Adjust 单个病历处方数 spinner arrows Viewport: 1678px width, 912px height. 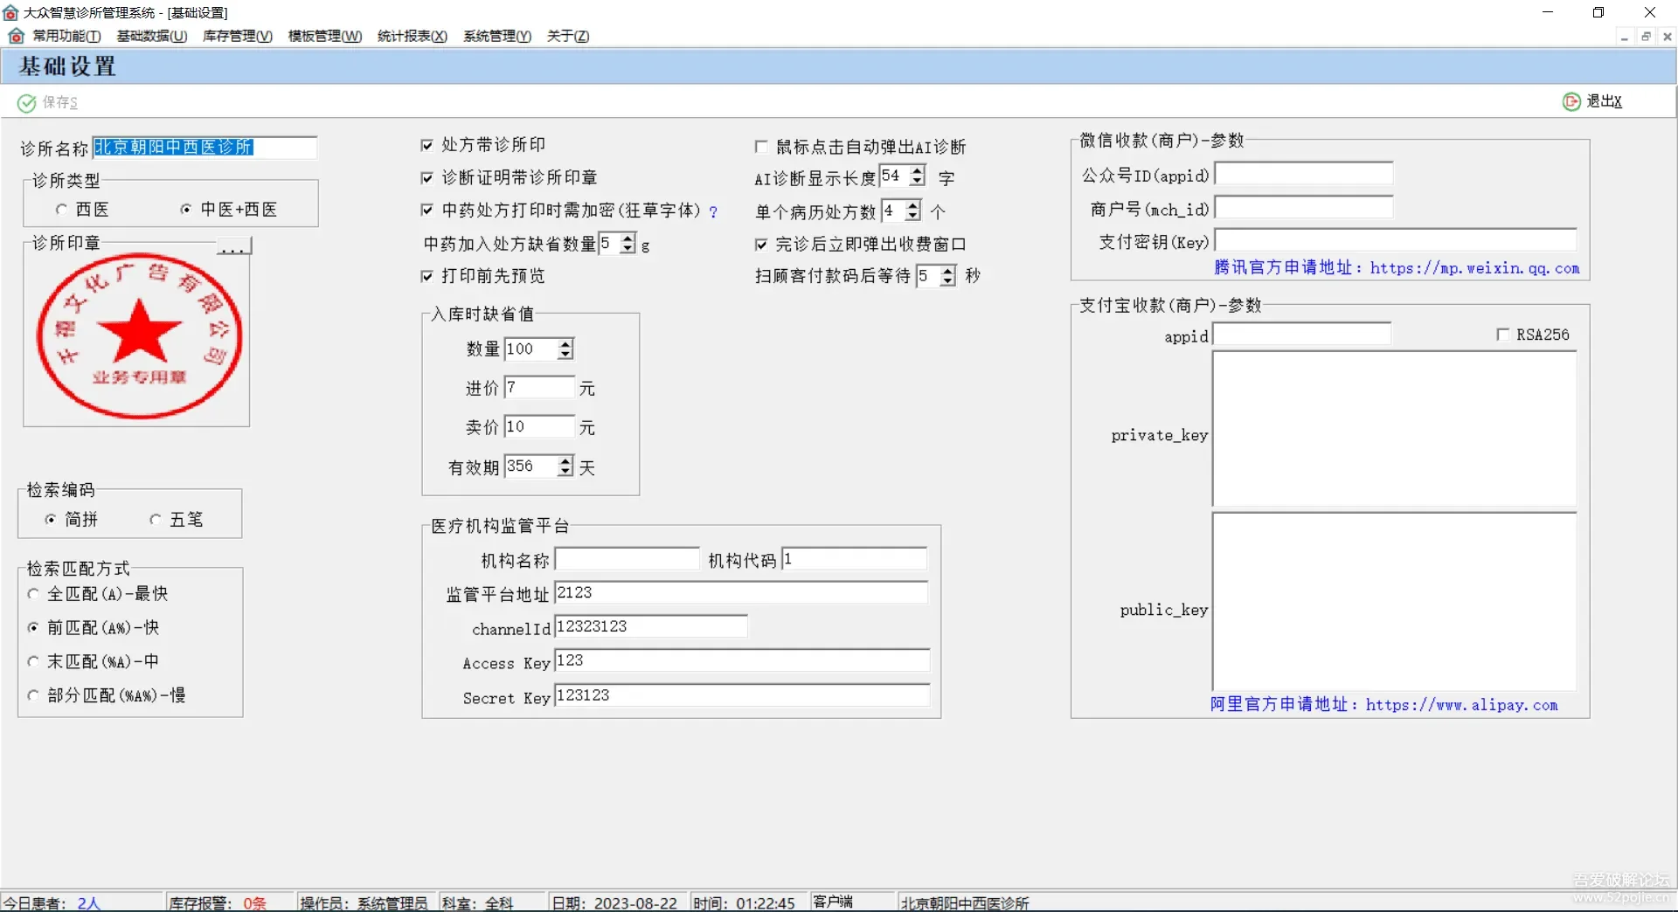913,211
